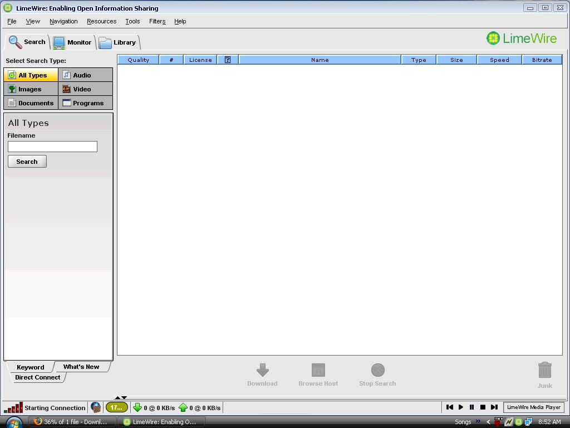The image size is (570, 428).
Task: Select All Types search type
Action: [31, 75]
